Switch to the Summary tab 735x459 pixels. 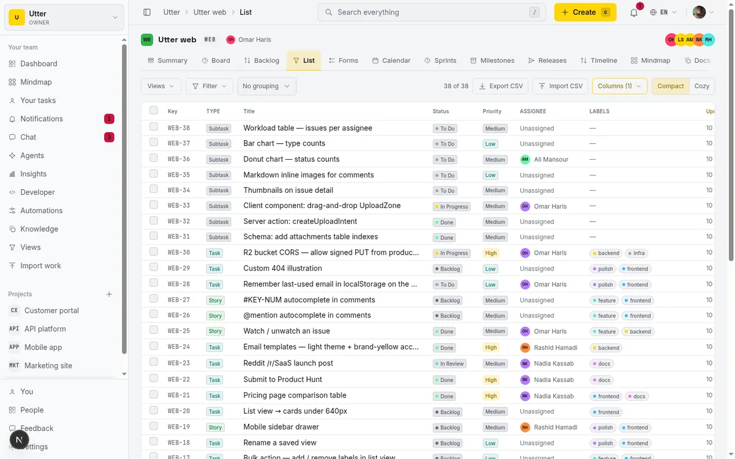click(x=168, y=61)
